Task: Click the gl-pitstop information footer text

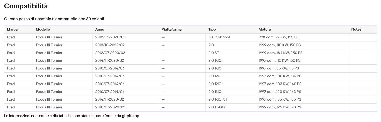Action: point(71,116)
